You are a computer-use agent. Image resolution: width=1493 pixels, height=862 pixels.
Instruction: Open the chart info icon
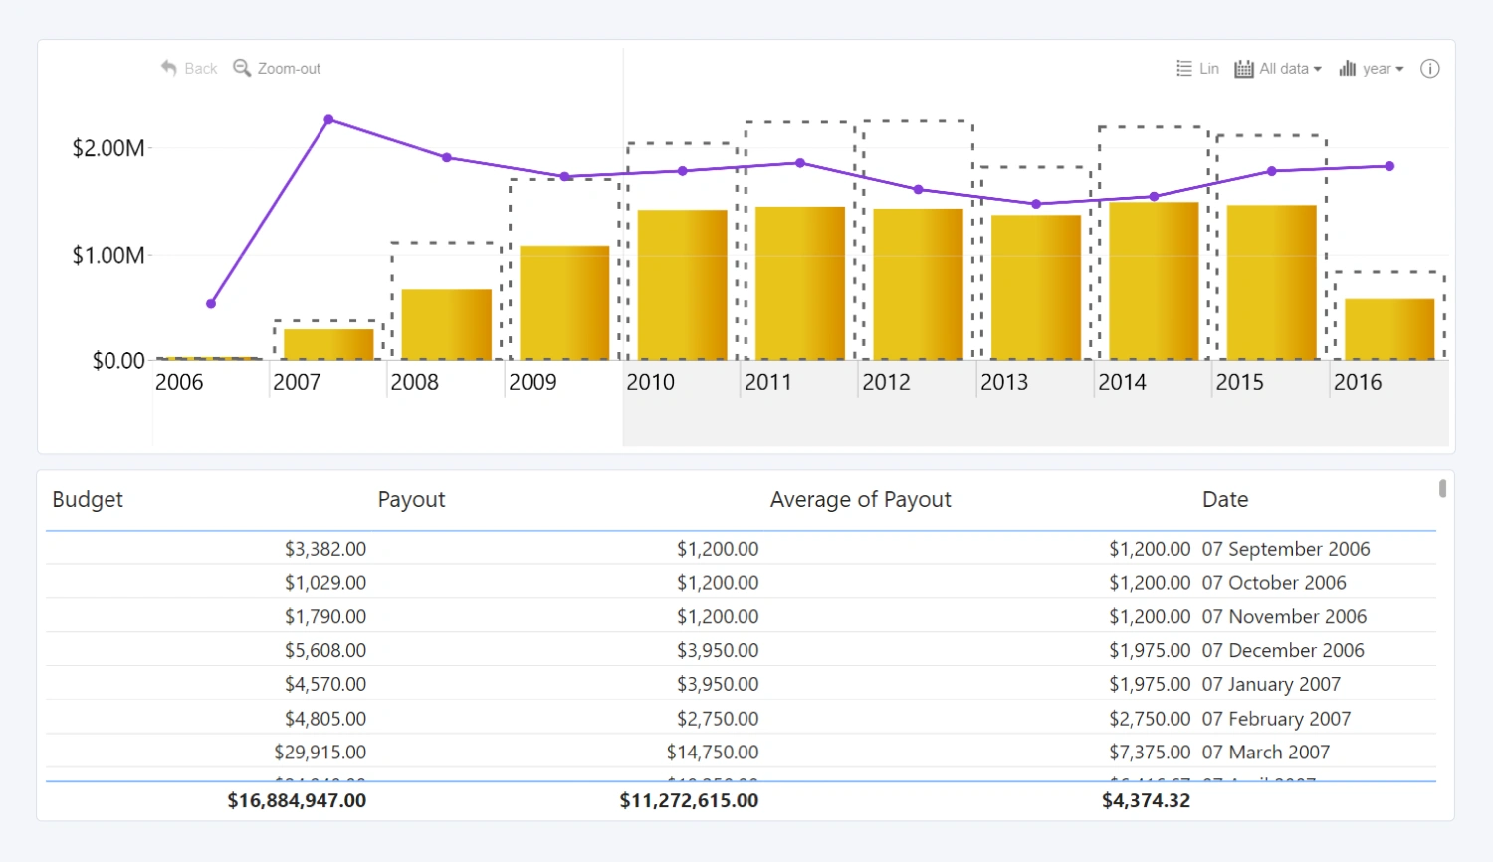tap(1430, 69)
